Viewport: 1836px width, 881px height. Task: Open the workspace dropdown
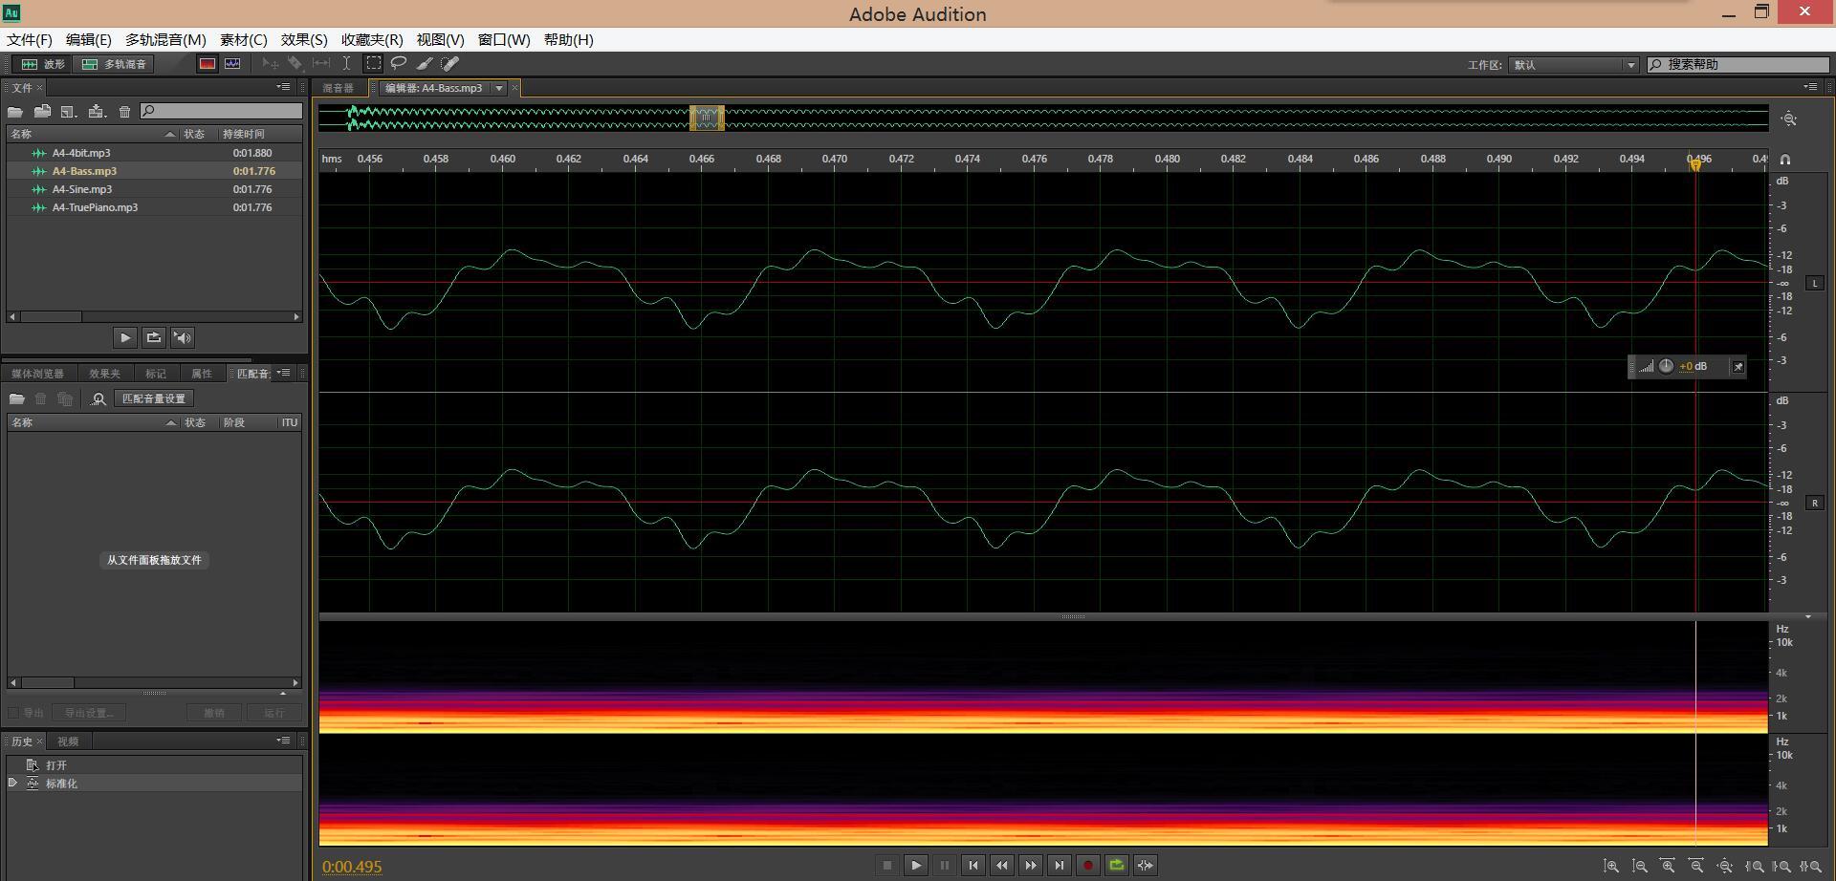pos(1574,65)
